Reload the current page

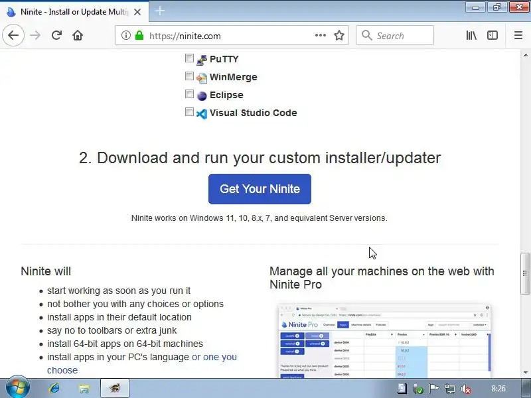pyautogui.click(x=56, y=35)
